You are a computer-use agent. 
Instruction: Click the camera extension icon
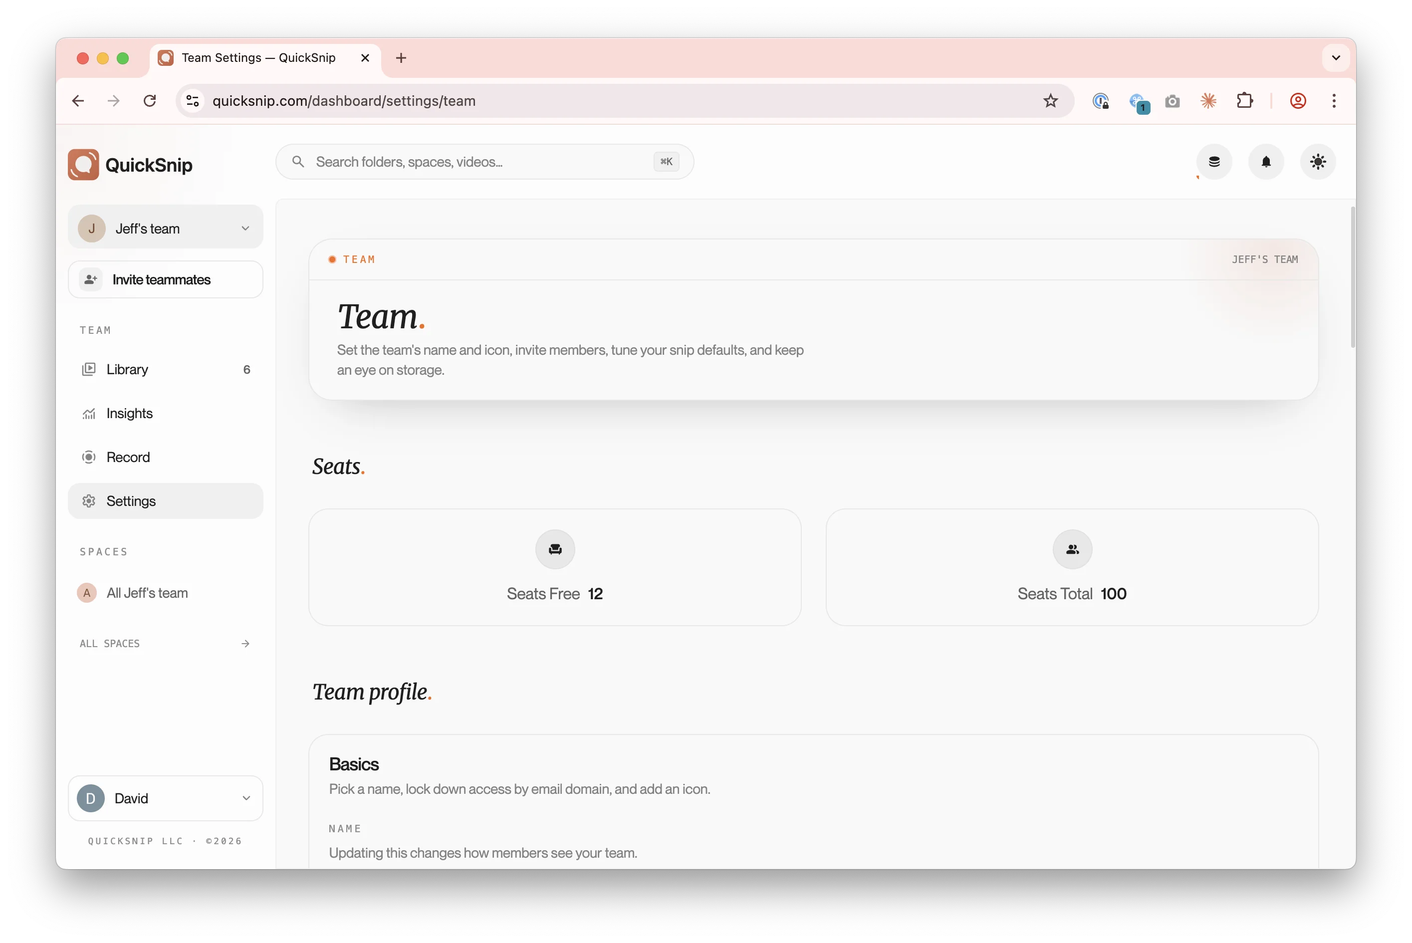[x=1172, y=101]
